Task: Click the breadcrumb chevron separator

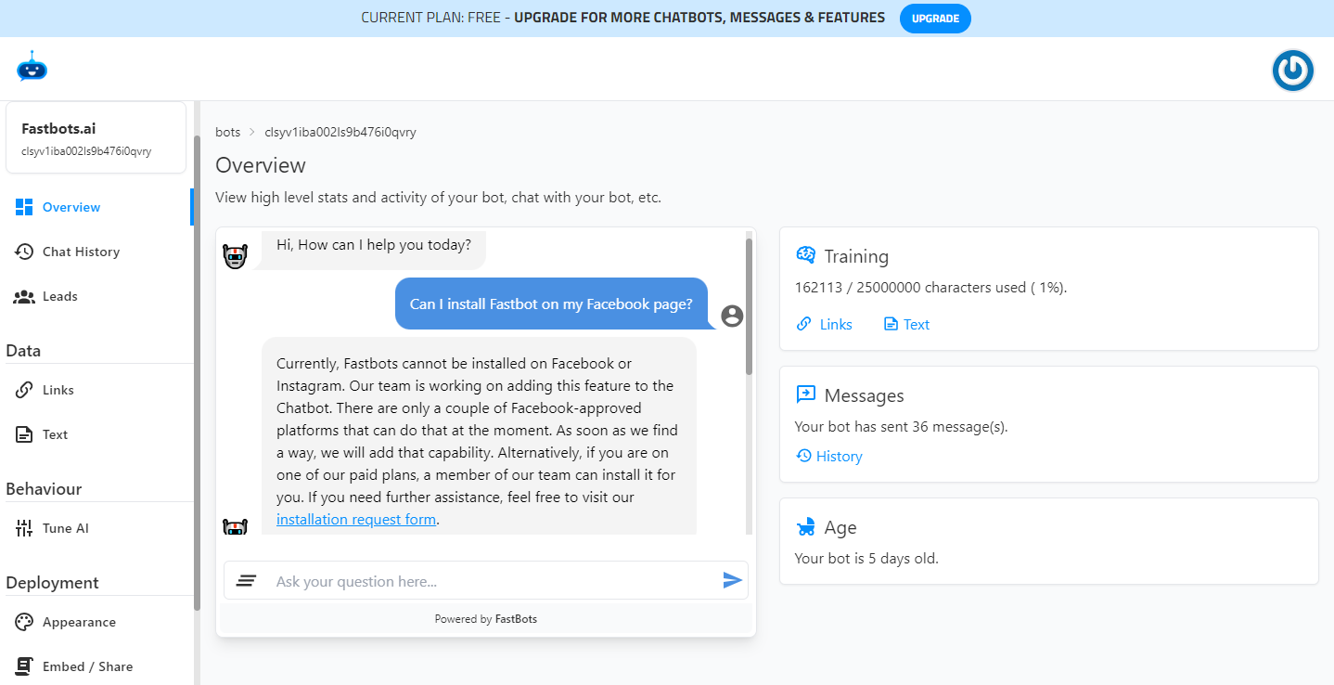Action: [252, 132]
